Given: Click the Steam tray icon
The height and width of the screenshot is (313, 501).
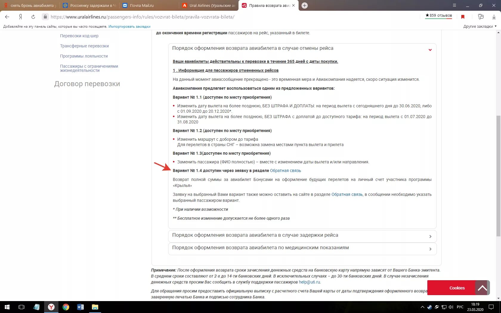Looking at the screenshot, I should click(429, 307).
